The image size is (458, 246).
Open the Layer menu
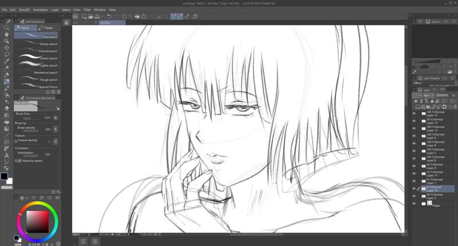click(x=55, y=10)
